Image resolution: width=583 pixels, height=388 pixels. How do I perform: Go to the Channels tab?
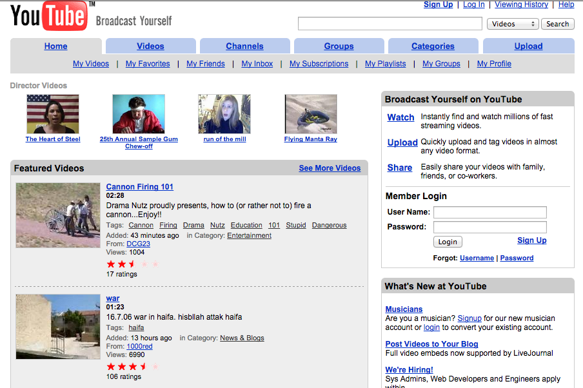(244, 46)
